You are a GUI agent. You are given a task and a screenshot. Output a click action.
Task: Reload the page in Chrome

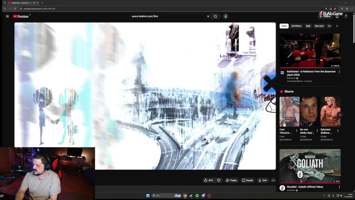tap(15, 9)
